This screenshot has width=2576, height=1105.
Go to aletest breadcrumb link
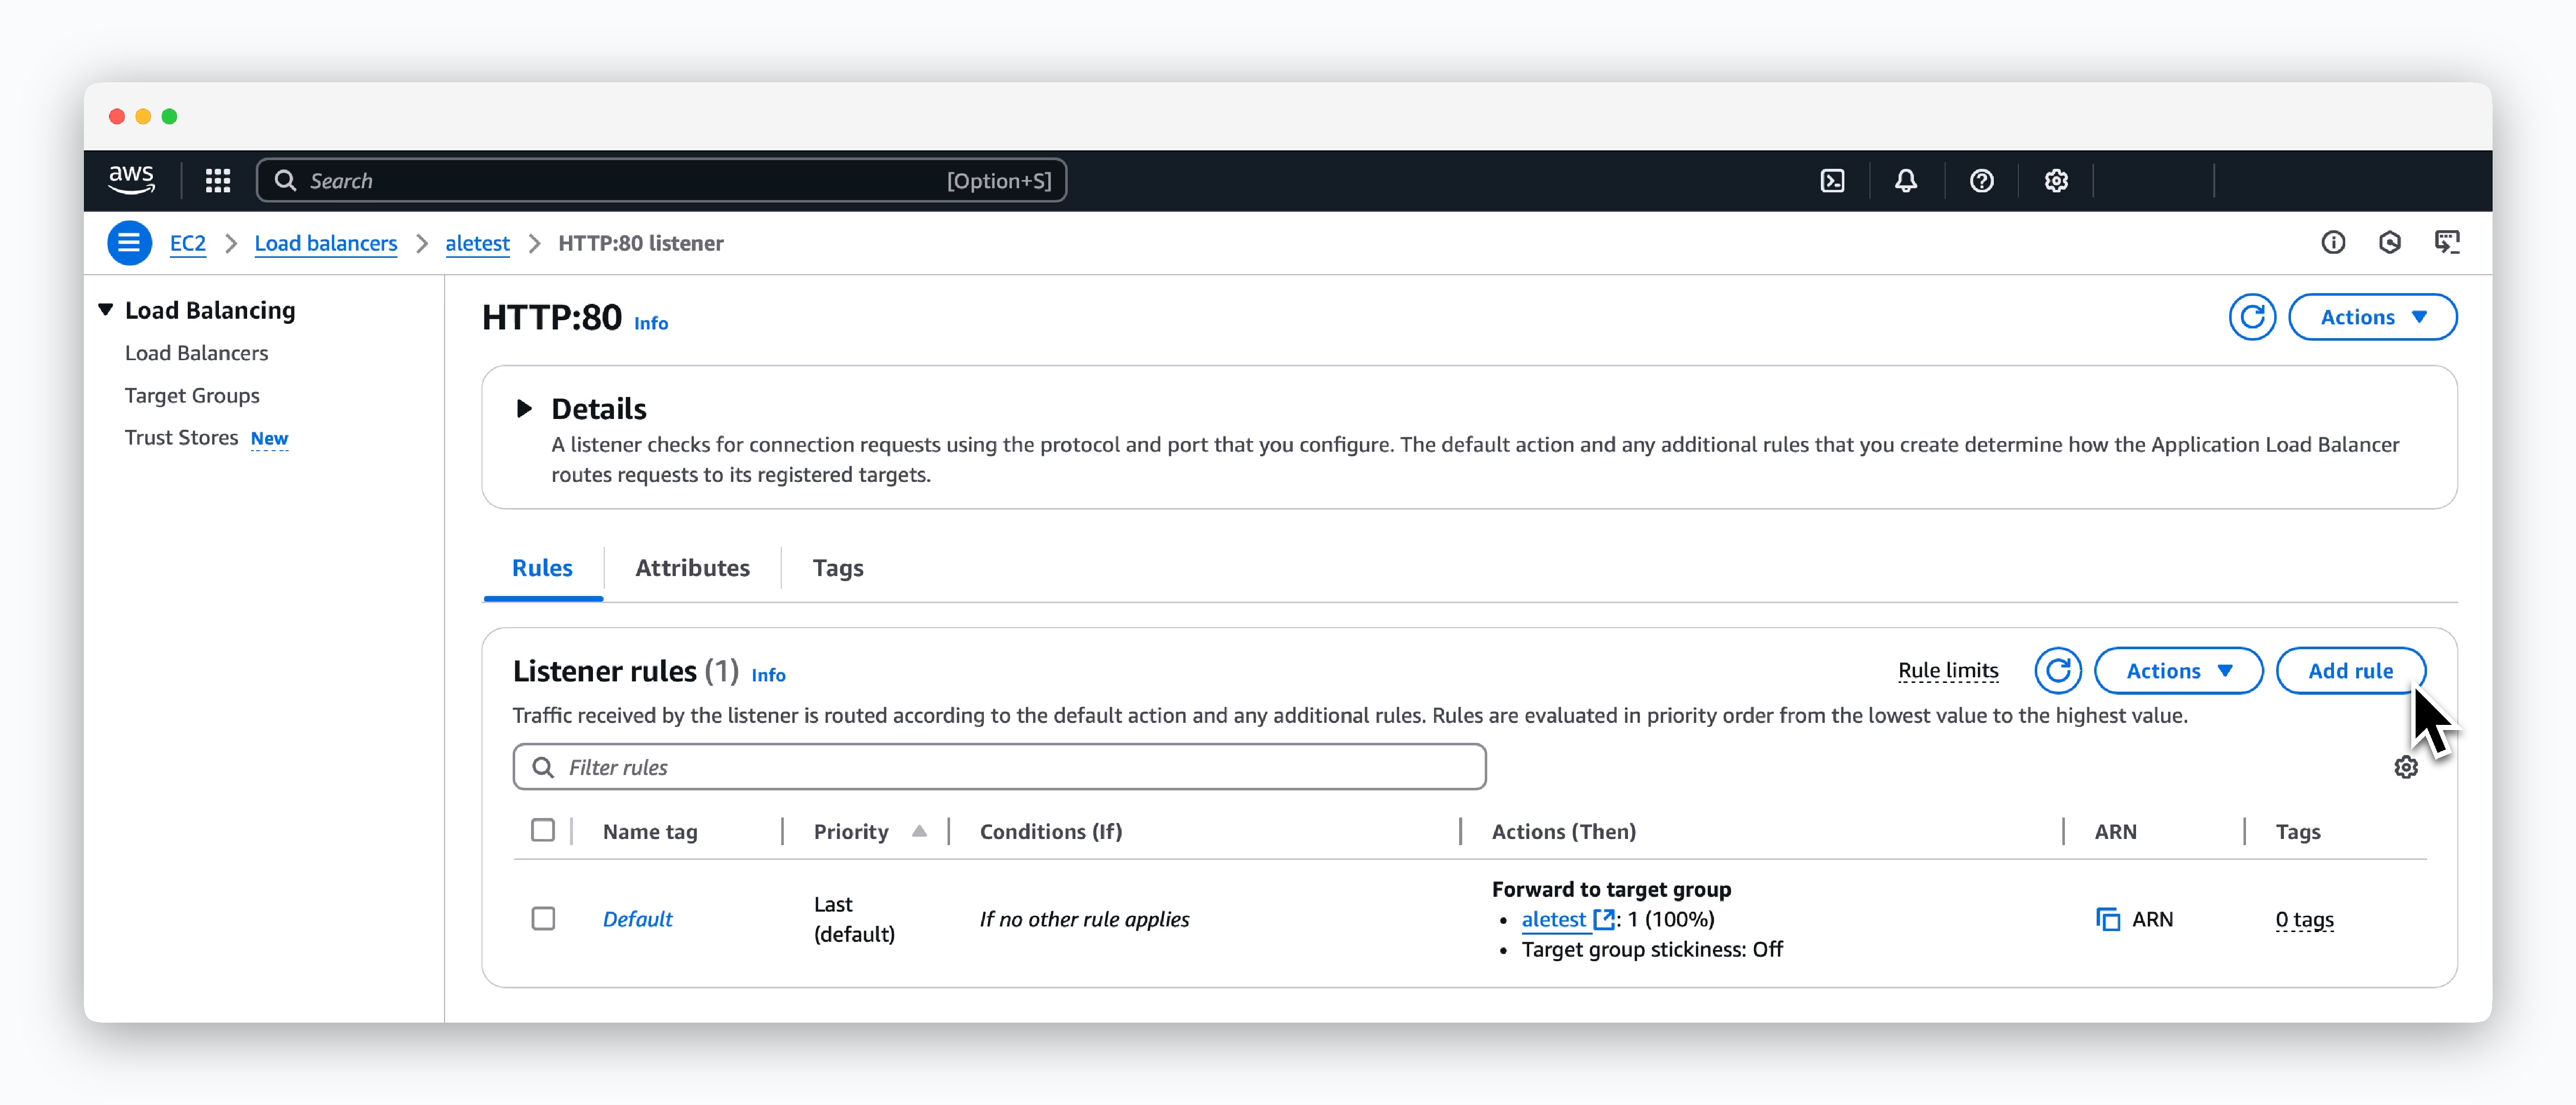point(477,243)
